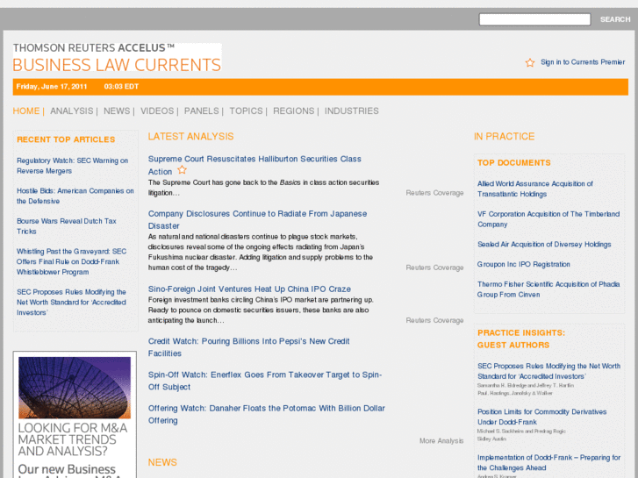Click the Friday, June 17, 2011 date text

point(52,86)
